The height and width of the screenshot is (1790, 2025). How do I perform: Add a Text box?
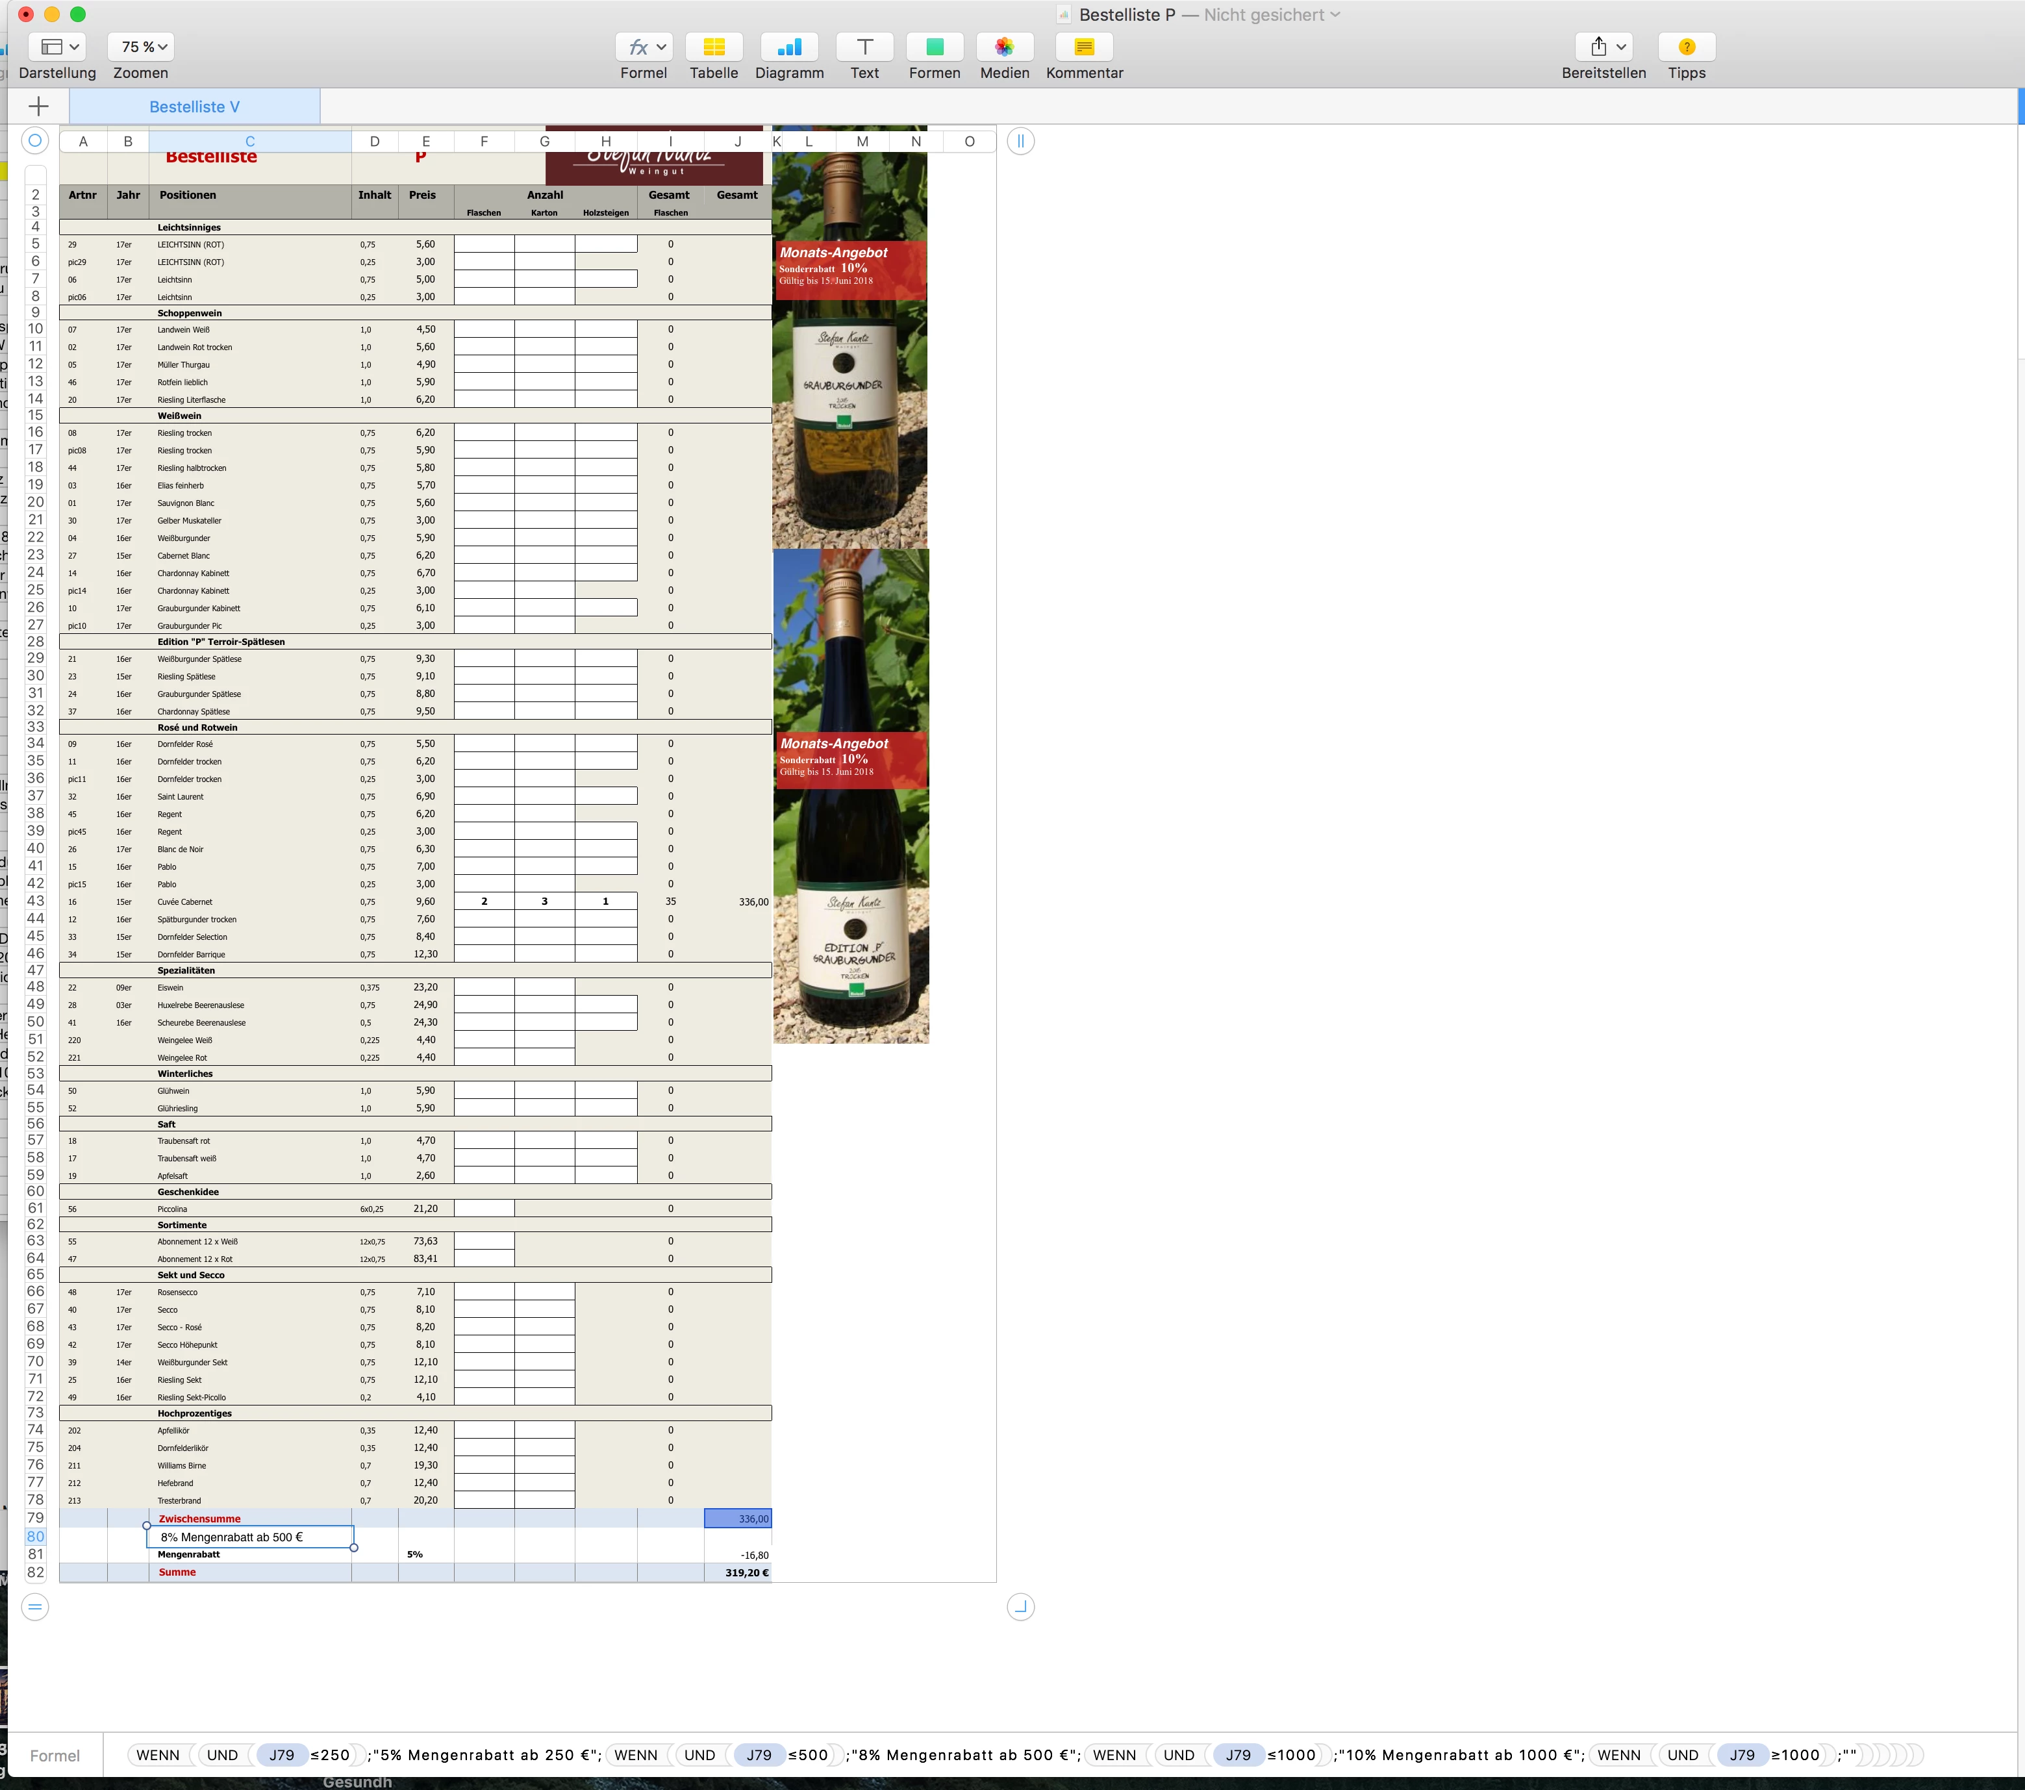864,47
